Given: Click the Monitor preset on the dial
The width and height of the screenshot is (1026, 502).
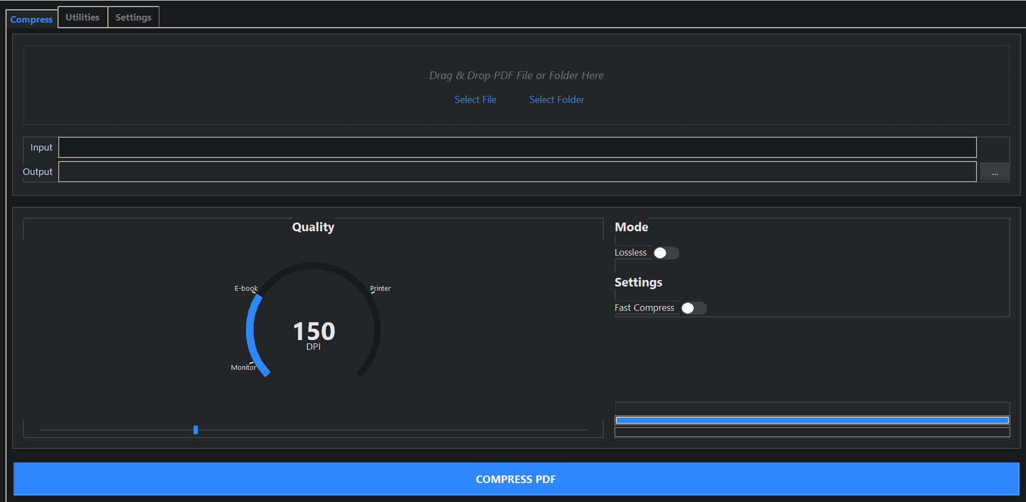Looking at the screenshot, I should tap(243, 368).
